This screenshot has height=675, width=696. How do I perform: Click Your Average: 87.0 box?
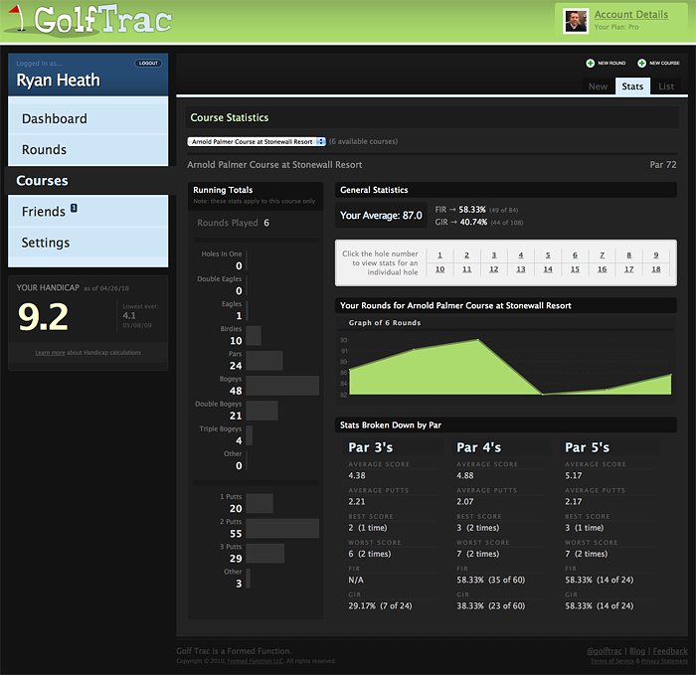click(x=381, y=216)
